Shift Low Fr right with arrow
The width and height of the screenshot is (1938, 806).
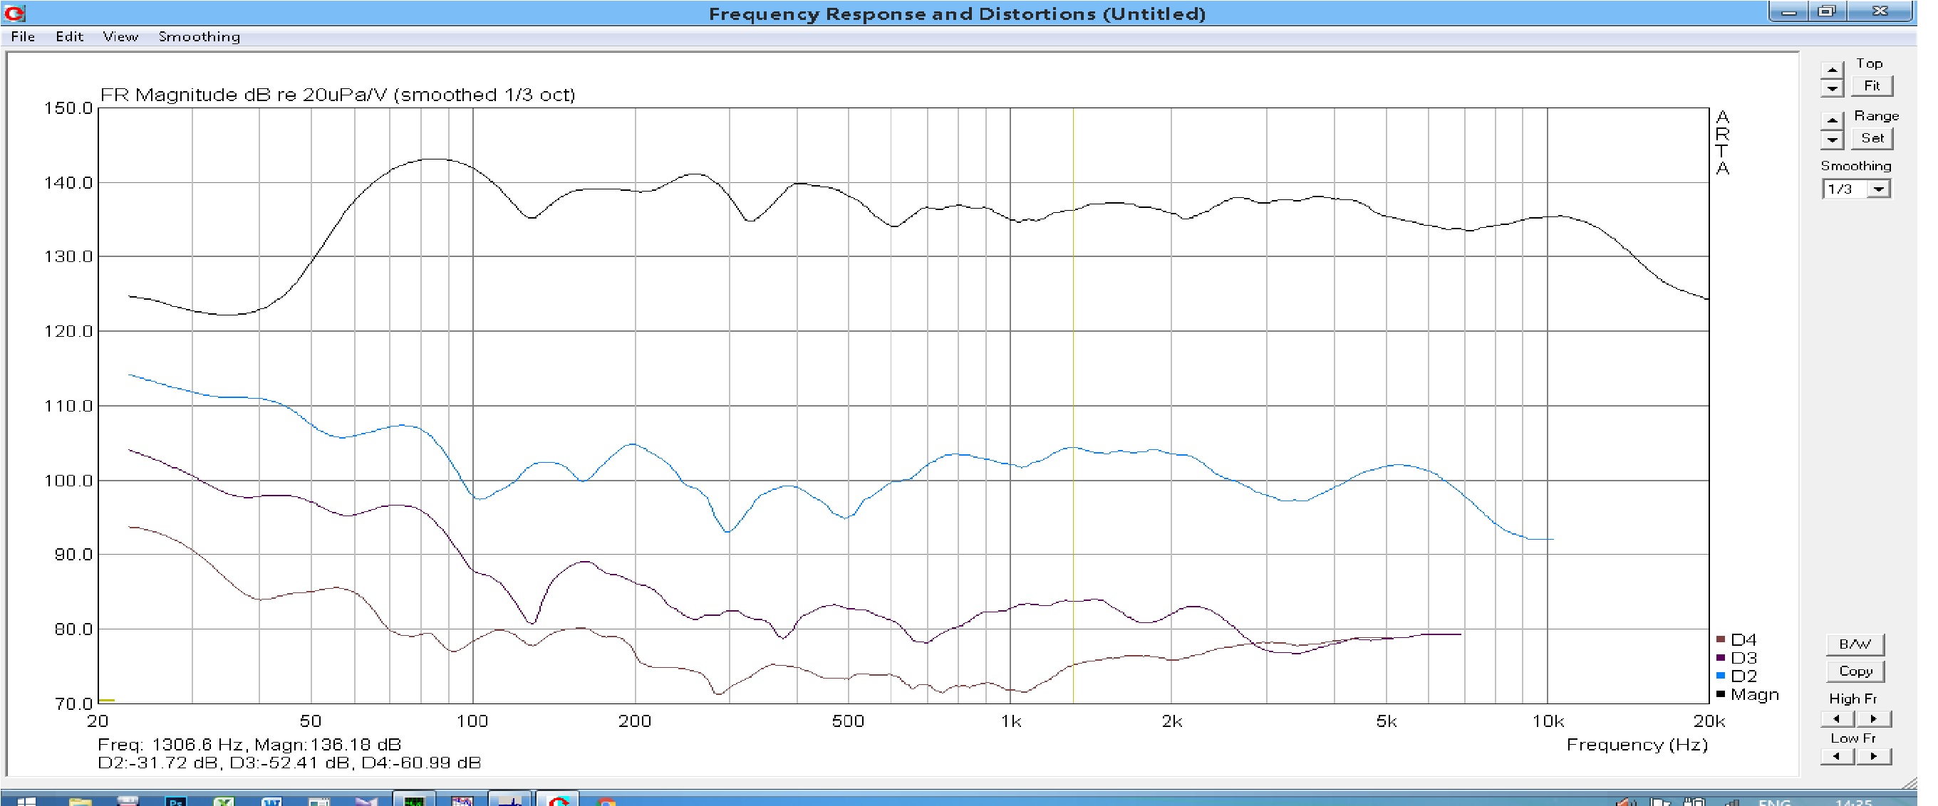[x=1873, y=756]
